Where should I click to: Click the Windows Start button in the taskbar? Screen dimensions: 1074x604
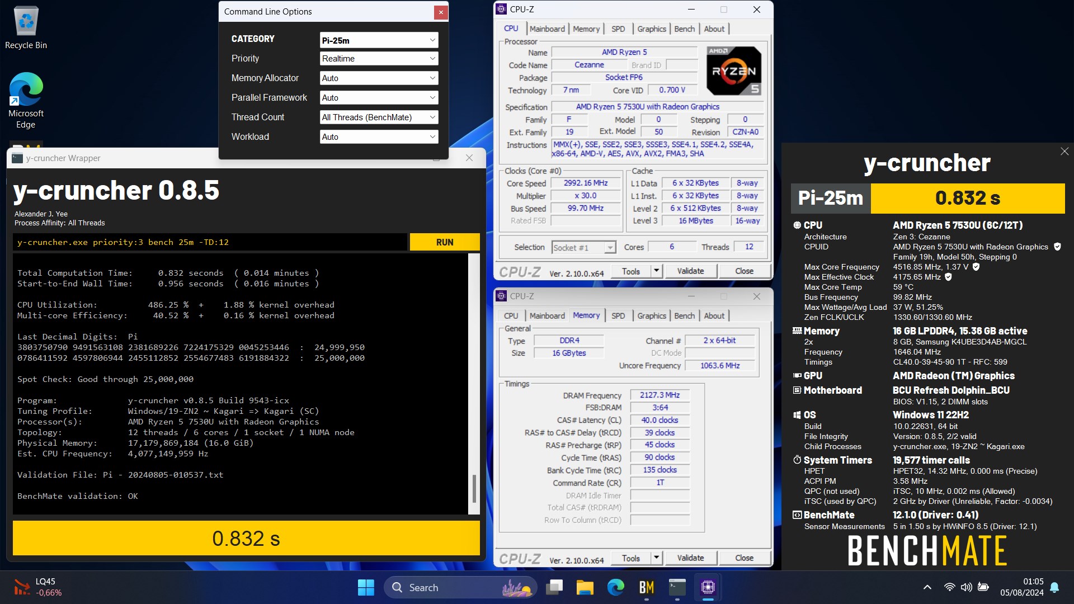[366, 587]
